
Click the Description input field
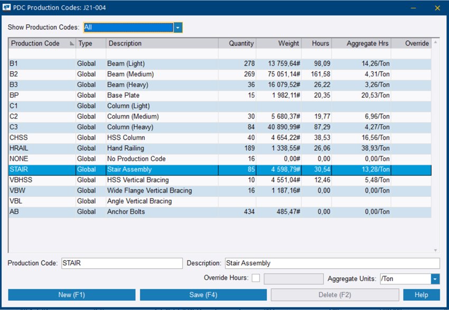point(333,263)
